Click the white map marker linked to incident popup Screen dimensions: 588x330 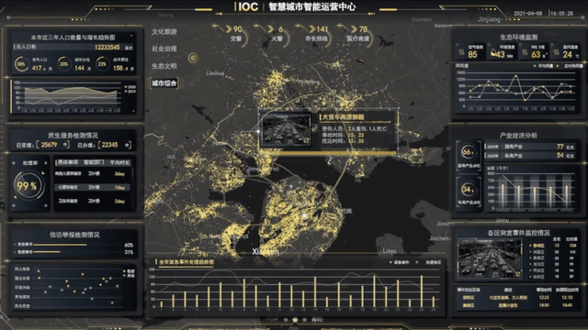(258, 131)
